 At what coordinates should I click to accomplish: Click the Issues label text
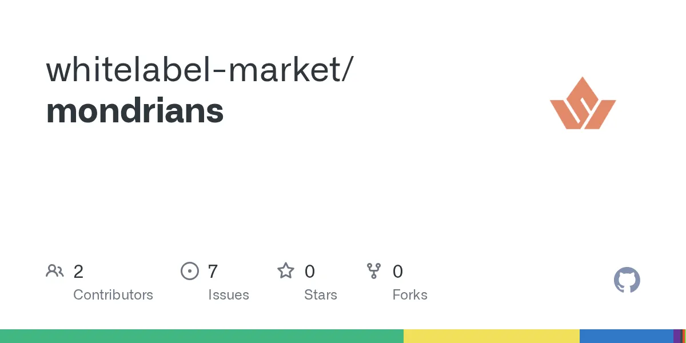coord(229,295)
